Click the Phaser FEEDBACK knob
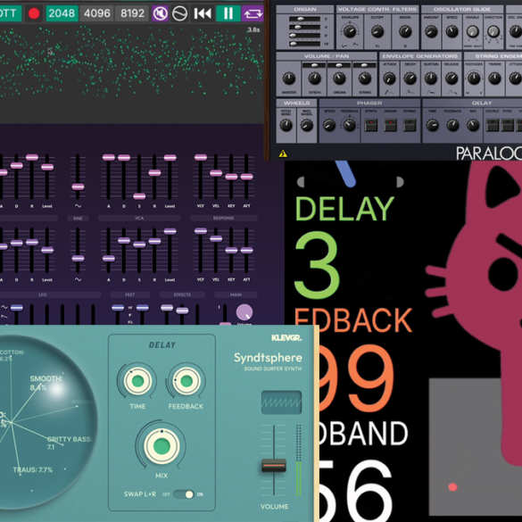Screen dimensions: 522x522 349,126
